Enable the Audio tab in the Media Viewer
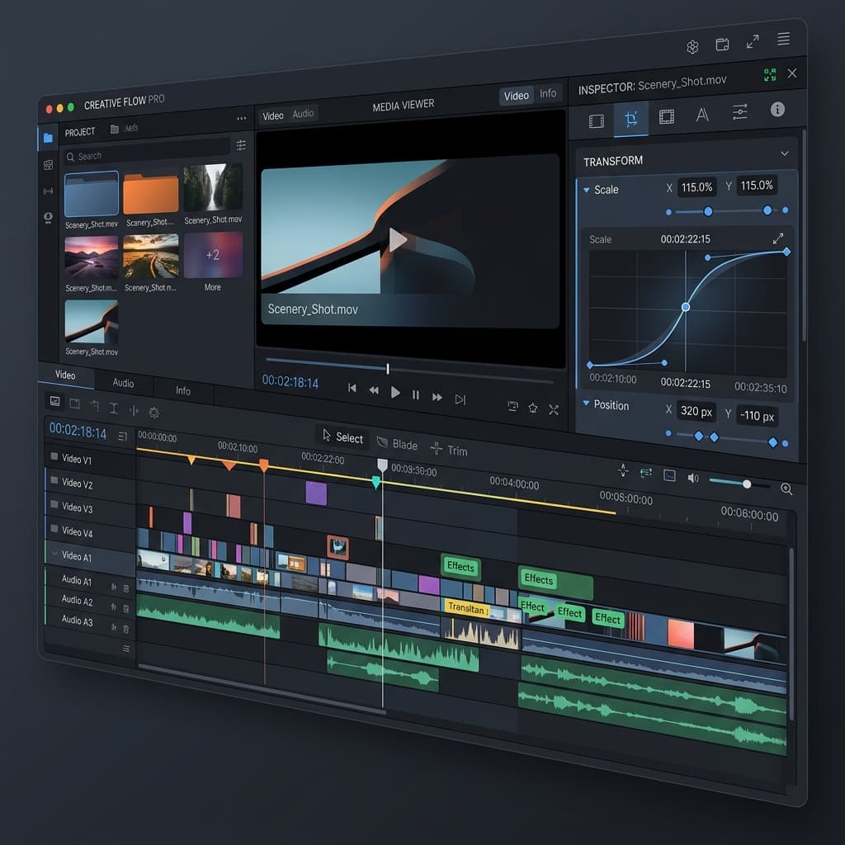This screenshot has height=845, width=845. 304,116
